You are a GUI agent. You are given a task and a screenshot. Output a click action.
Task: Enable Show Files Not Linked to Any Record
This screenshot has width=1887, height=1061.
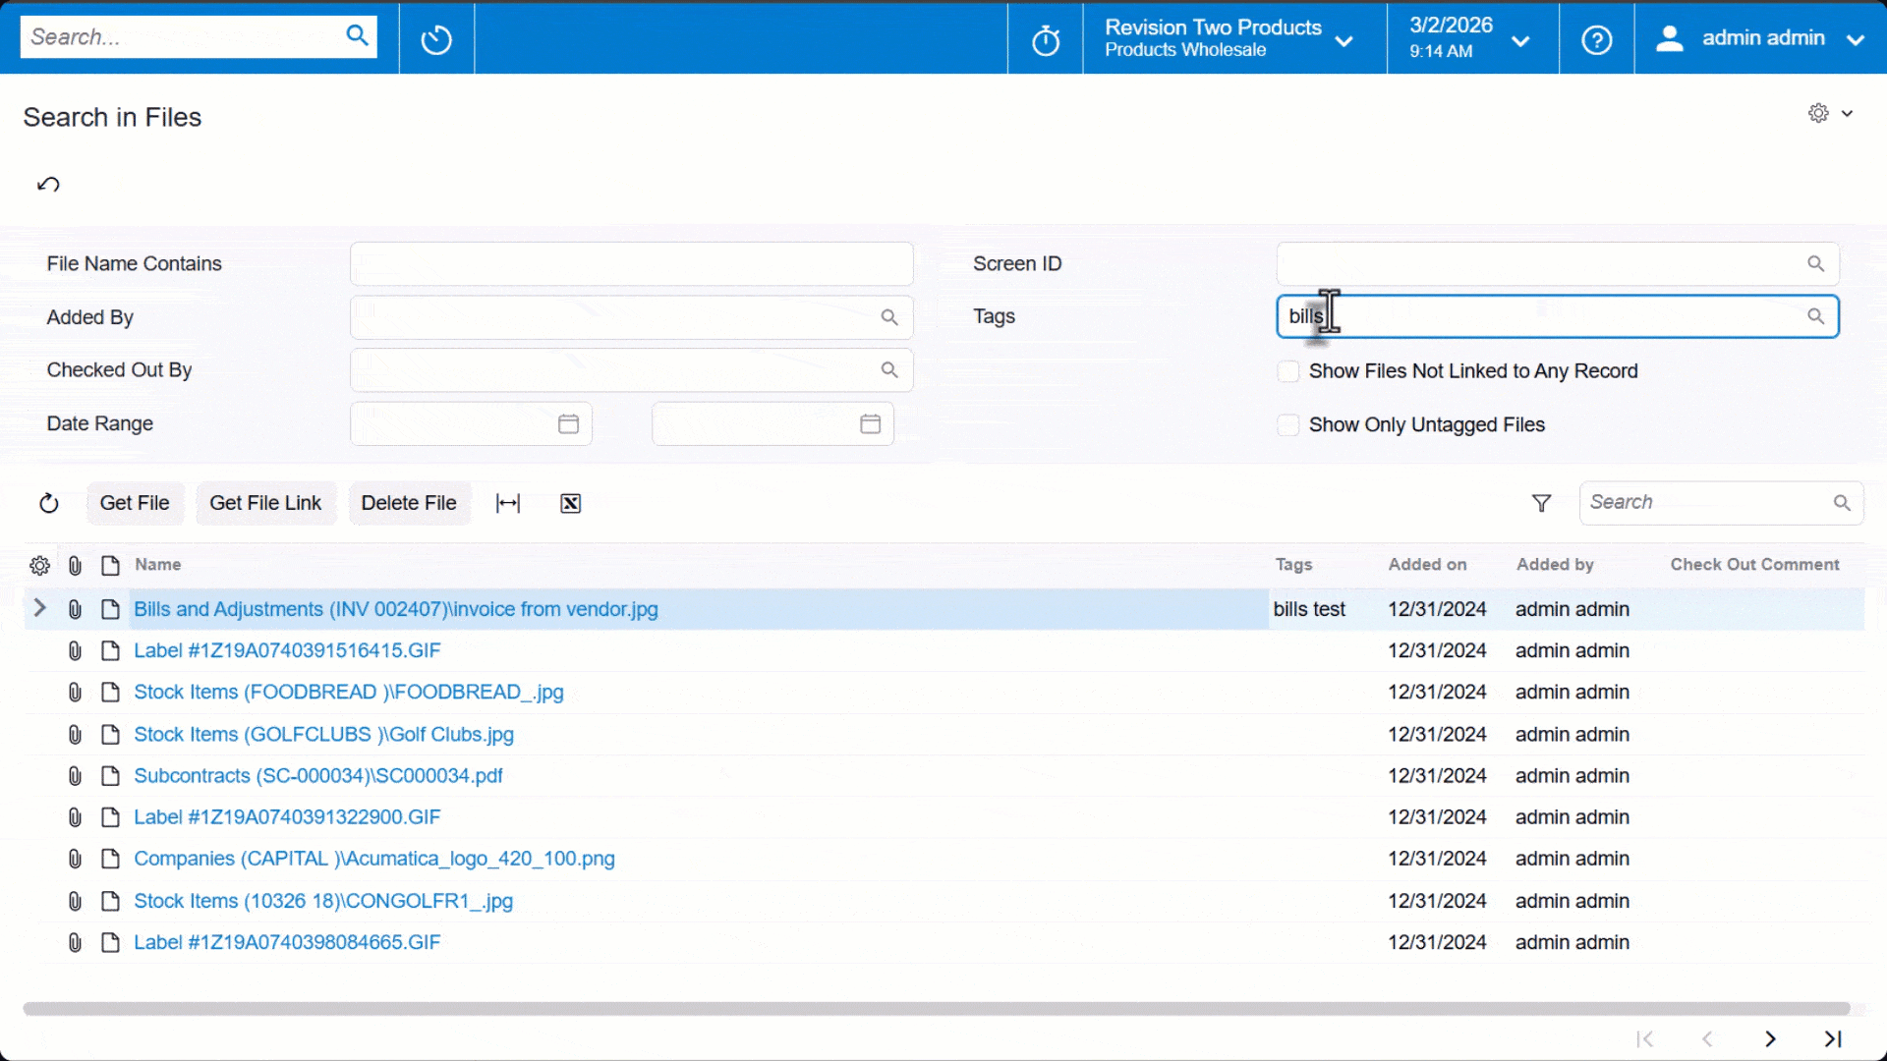(1287, 371)
